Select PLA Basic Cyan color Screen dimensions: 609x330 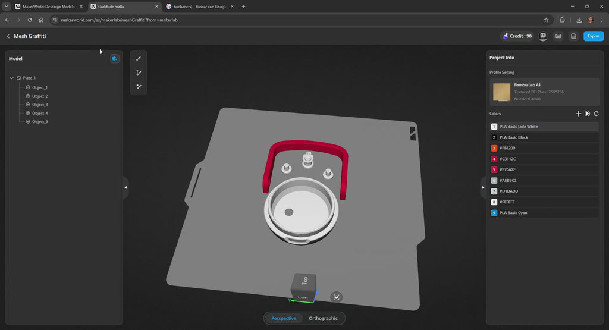click(544, 213)
